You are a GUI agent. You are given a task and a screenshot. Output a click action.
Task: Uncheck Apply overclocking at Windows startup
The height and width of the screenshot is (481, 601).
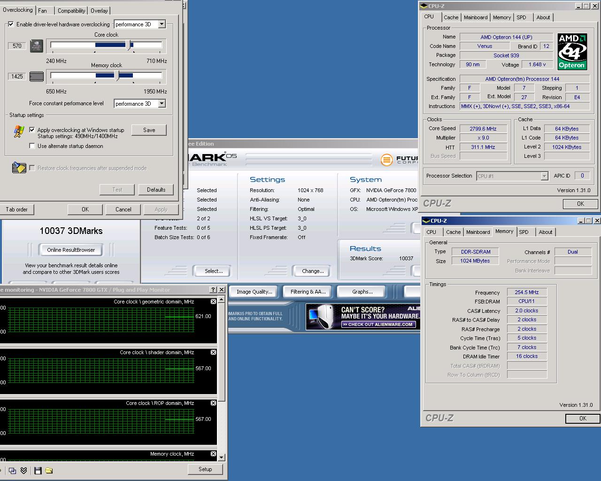32,130
